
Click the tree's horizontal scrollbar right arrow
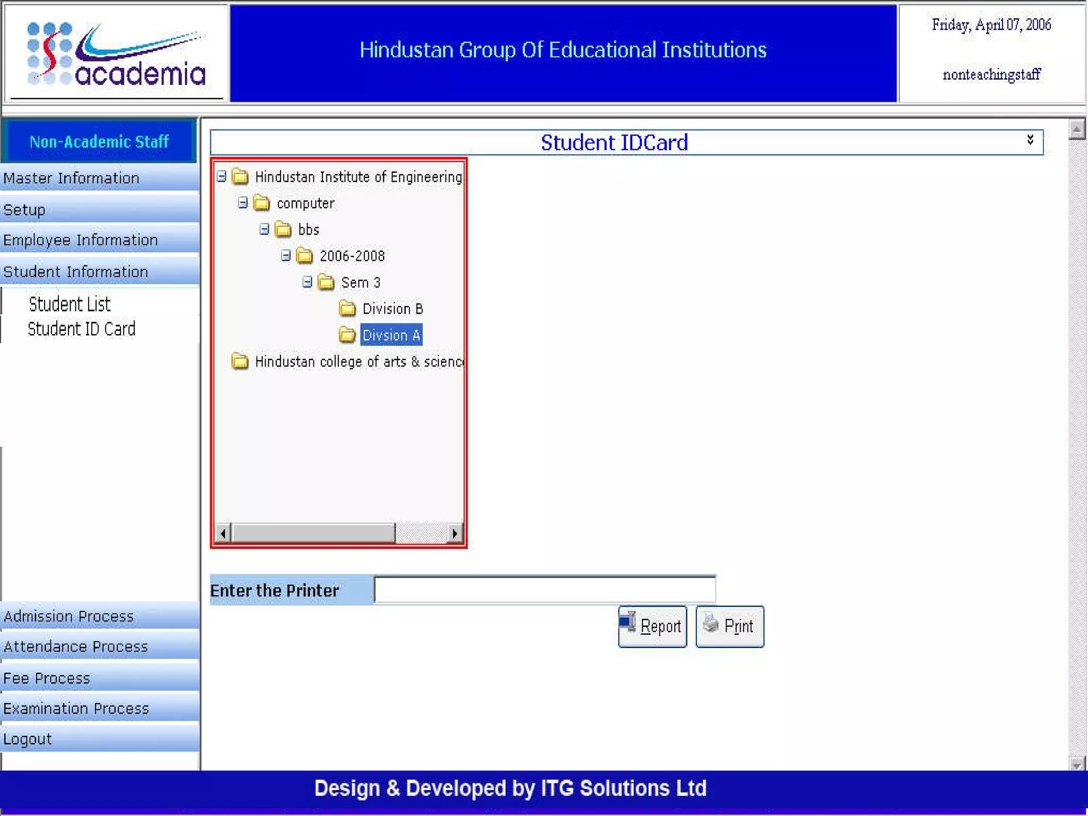454,533
